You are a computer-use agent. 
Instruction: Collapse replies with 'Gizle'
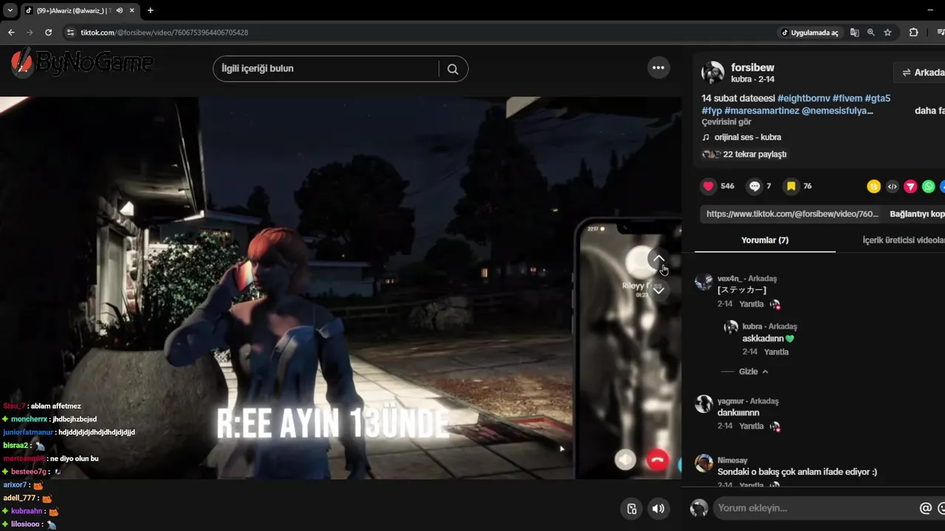(x=754, y=372)
